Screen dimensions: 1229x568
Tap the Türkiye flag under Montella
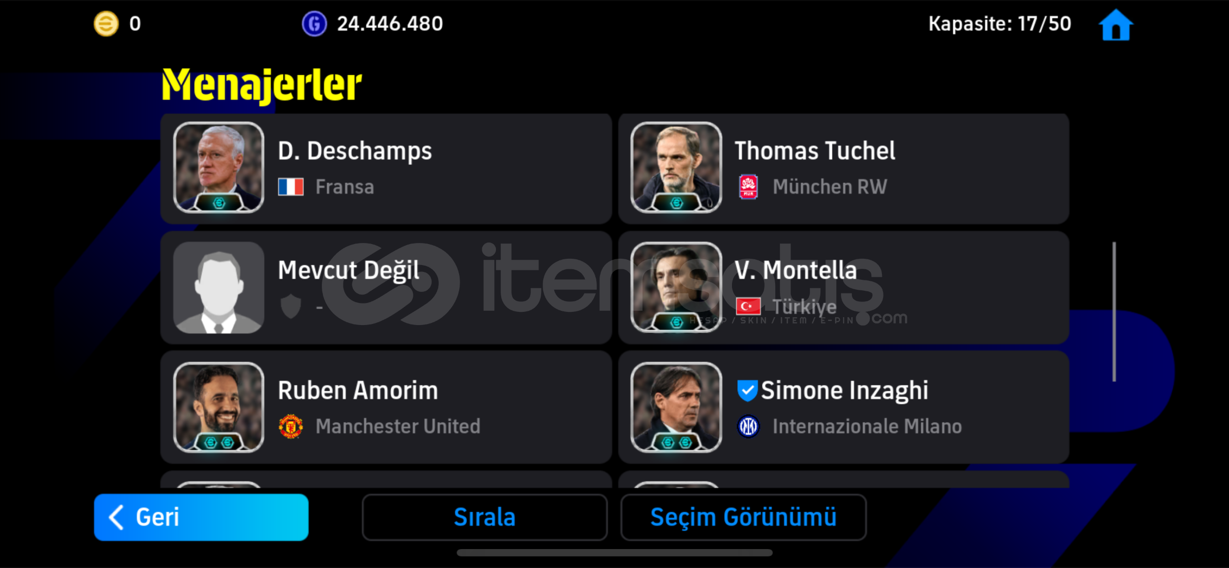[x=748, y=306]
